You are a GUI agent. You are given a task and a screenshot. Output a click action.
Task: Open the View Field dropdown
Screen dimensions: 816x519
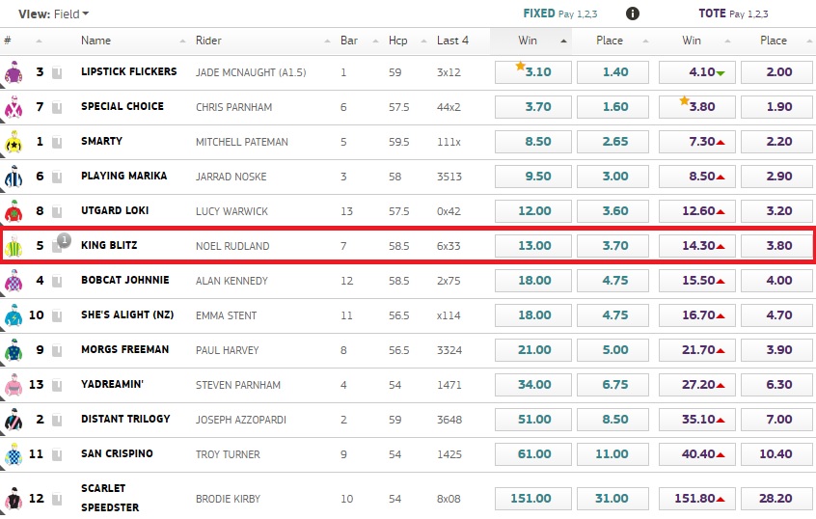54,14
